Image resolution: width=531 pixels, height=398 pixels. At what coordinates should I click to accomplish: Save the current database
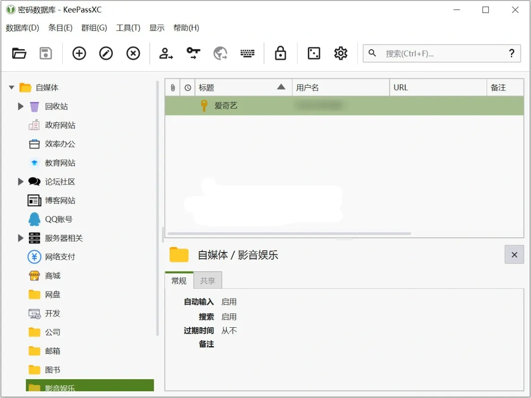point(46,53)
